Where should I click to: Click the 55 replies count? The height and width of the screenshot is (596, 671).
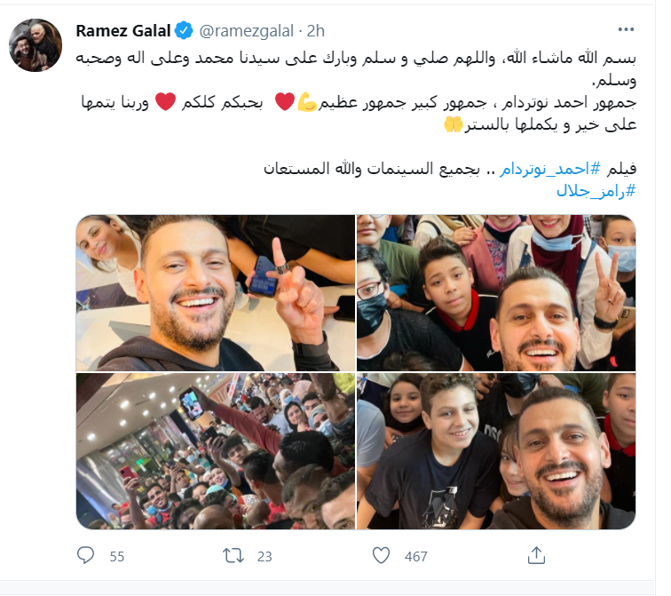point(117,556)
